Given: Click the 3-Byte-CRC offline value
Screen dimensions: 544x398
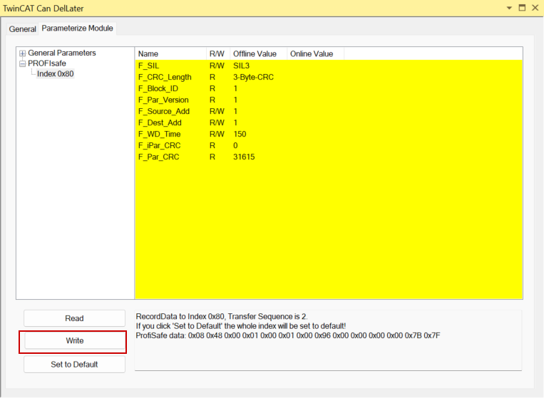Looking at the screenshot, I should (x=253, y=77).
